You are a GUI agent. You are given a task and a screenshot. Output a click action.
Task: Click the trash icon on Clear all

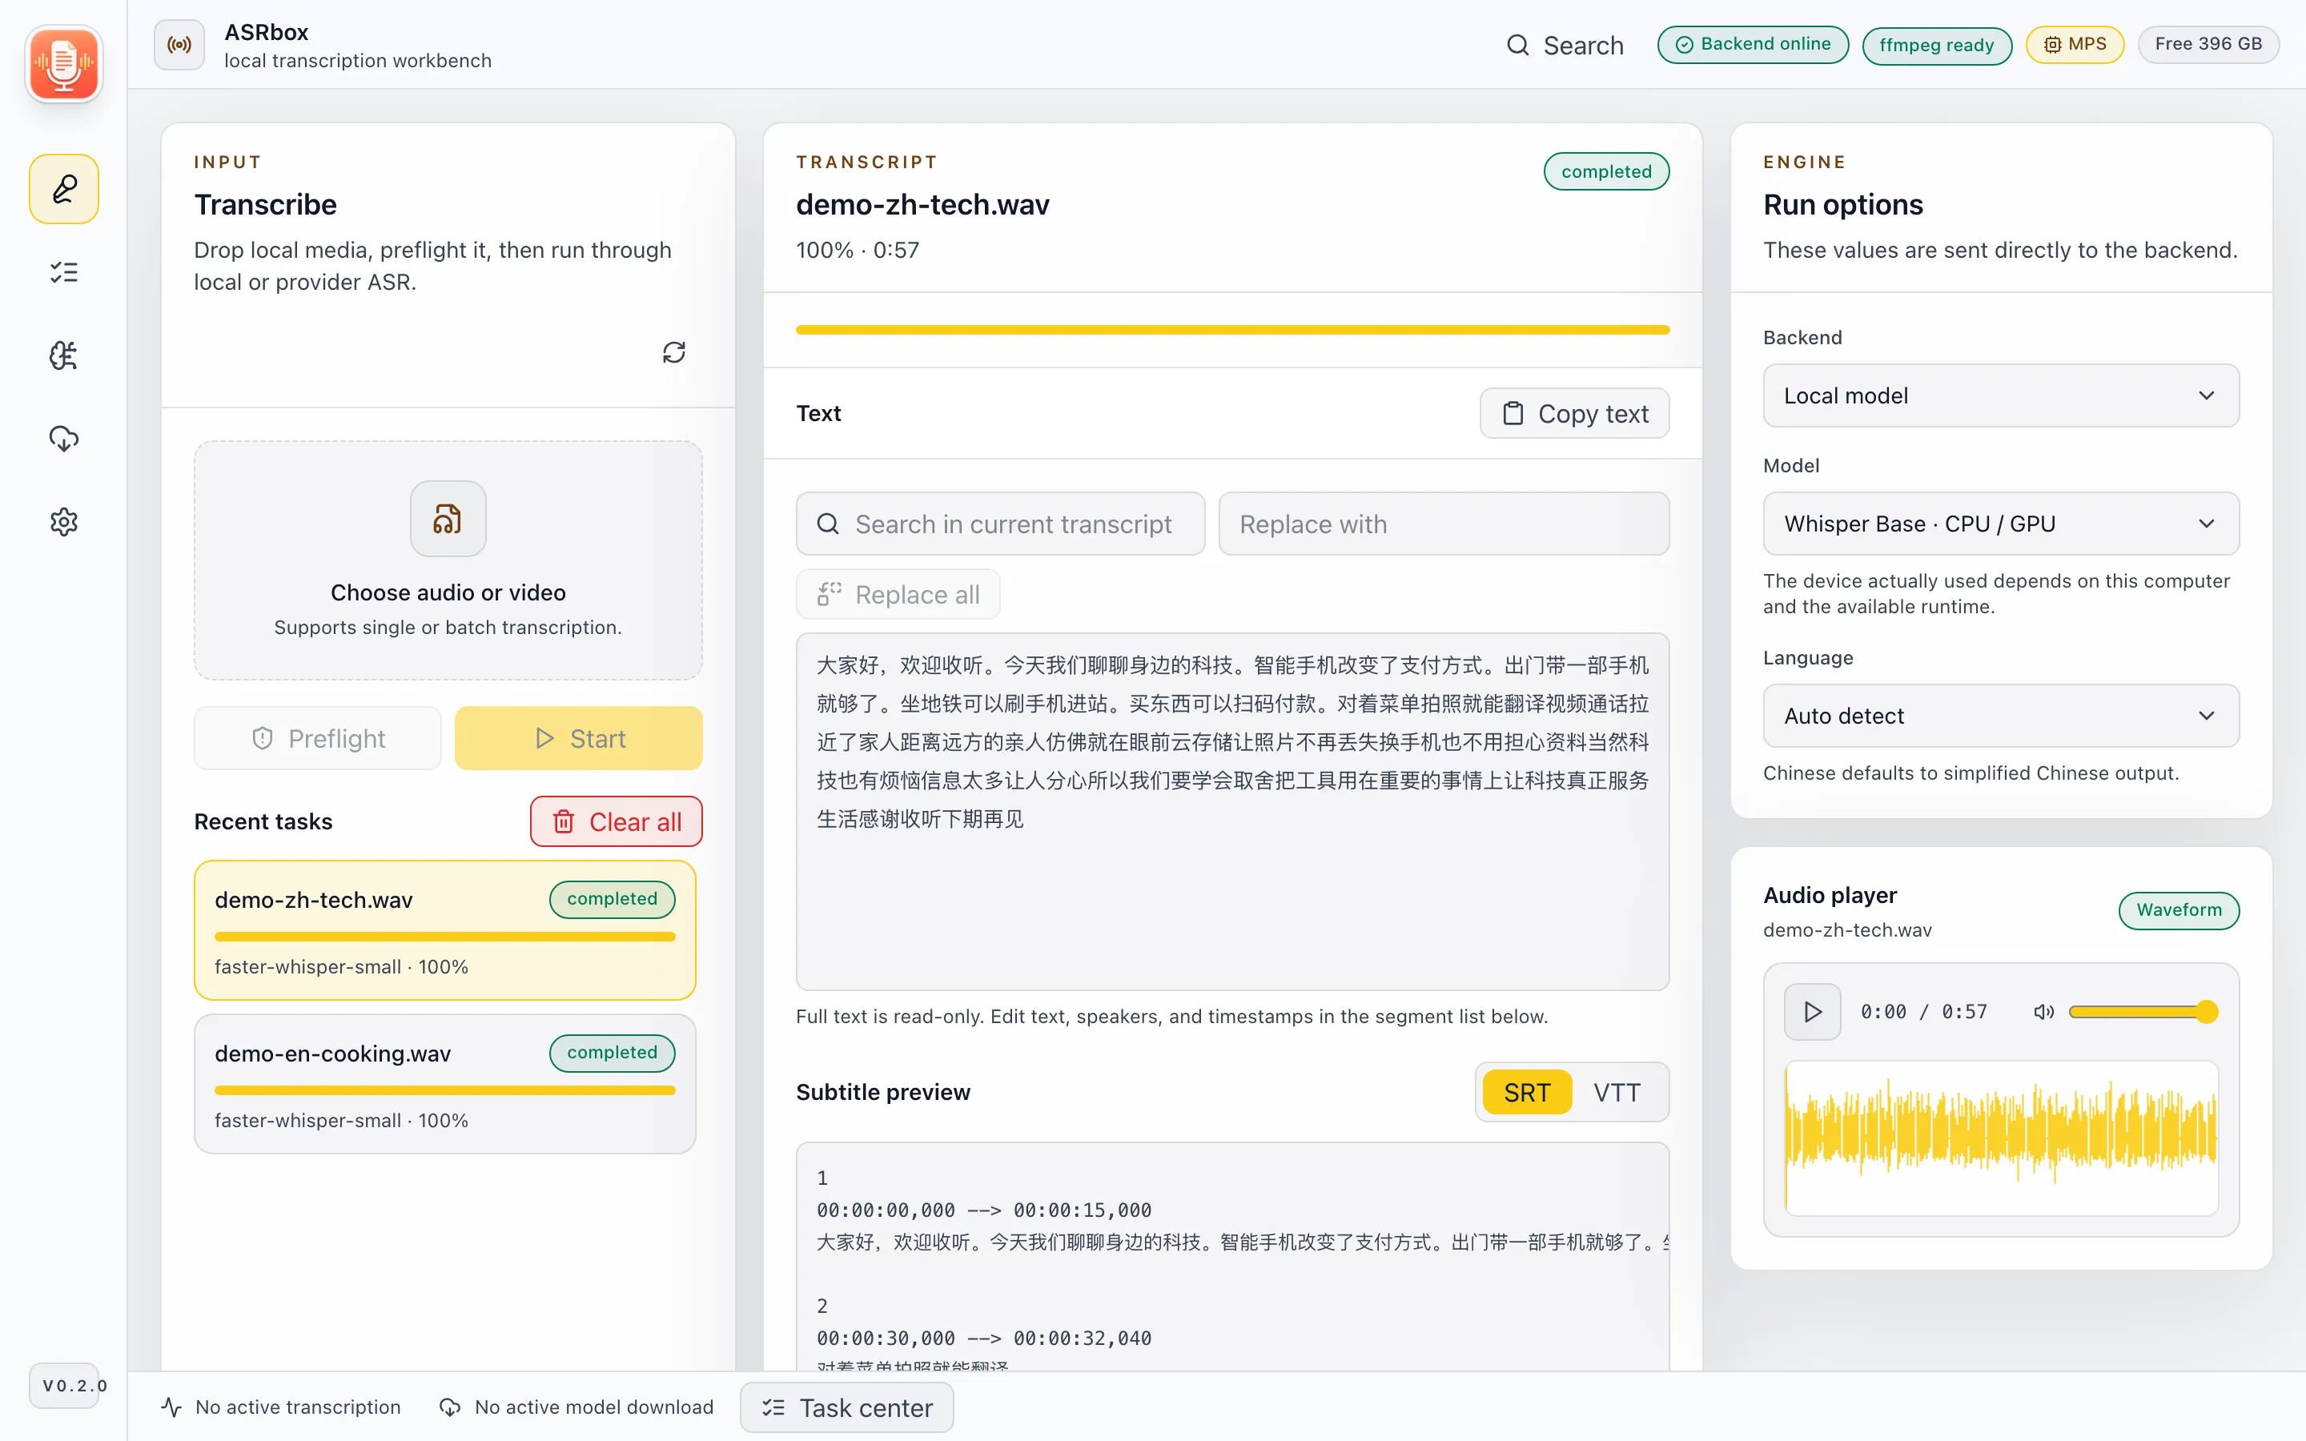(564, 821)
